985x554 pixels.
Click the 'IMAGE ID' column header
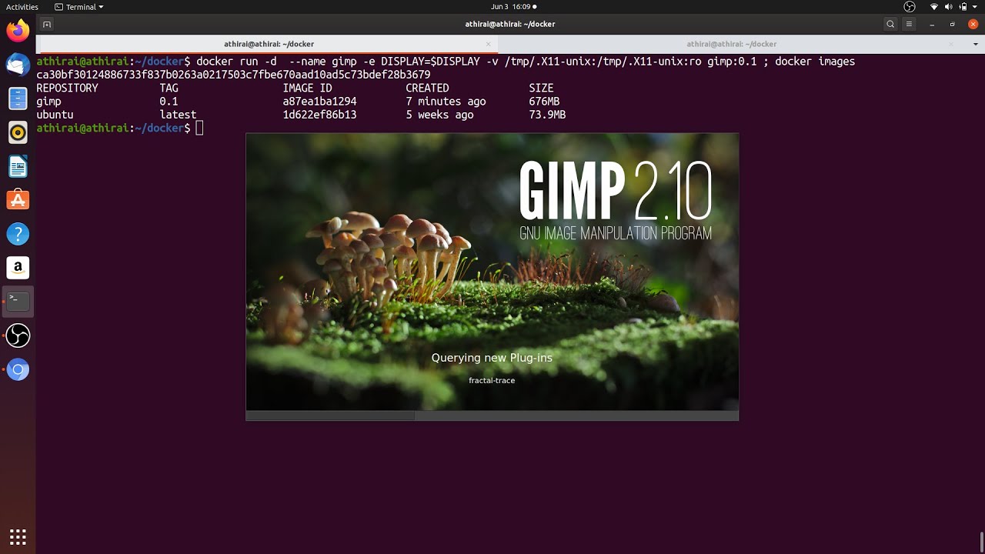point(307,88)
